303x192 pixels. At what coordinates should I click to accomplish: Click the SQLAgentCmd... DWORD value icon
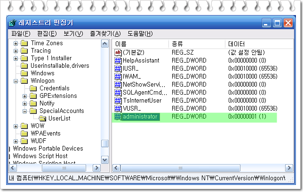[x=118, y=92]
